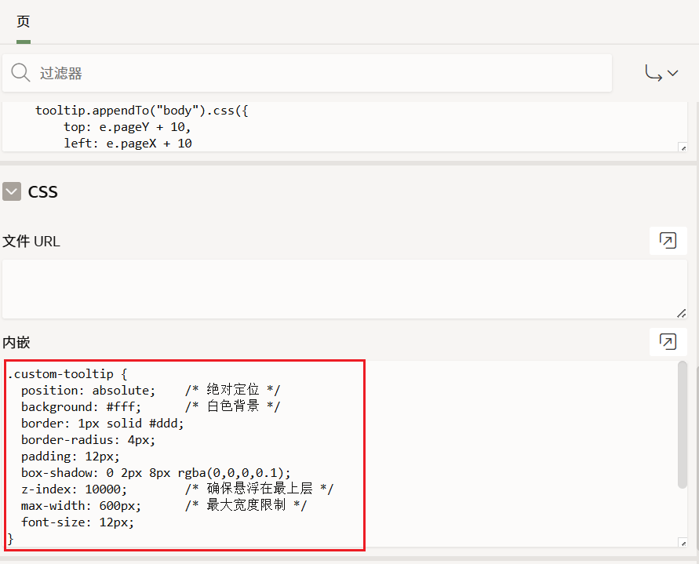
Task: Focus the 过滤器 search field
Action: point(314,73)
